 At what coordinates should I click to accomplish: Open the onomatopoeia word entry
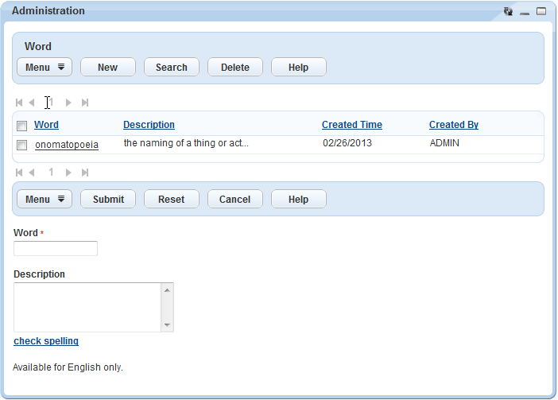pyautogui.click(x=67, y=145)
